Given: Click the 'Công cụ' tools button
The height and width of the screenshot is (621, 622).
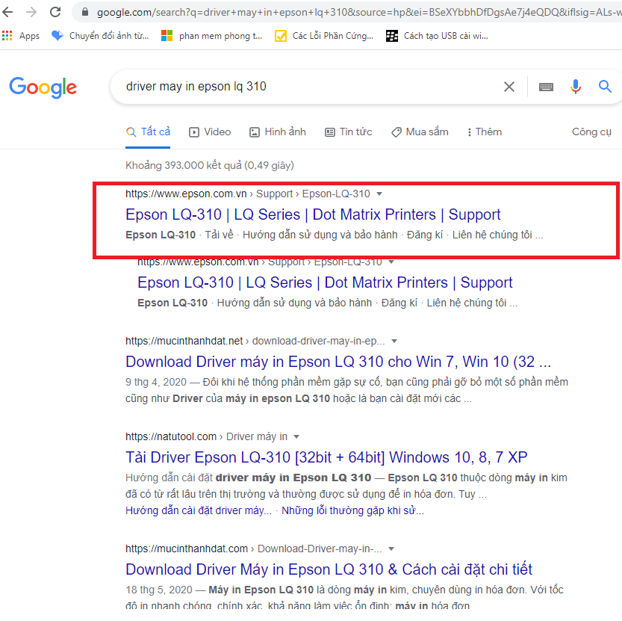Looking at the screenshot, I should point(591,132).
